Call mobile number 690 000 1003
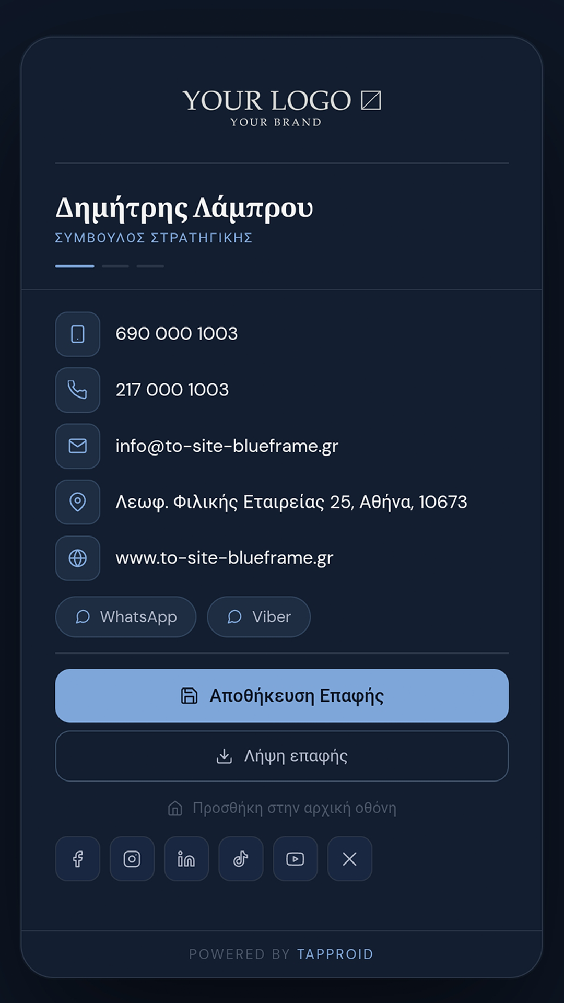This screenshot has height=1003, width=564. (177, 334)
